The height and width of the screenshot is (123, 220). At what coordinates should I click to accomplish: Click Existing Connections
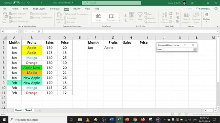41,17
